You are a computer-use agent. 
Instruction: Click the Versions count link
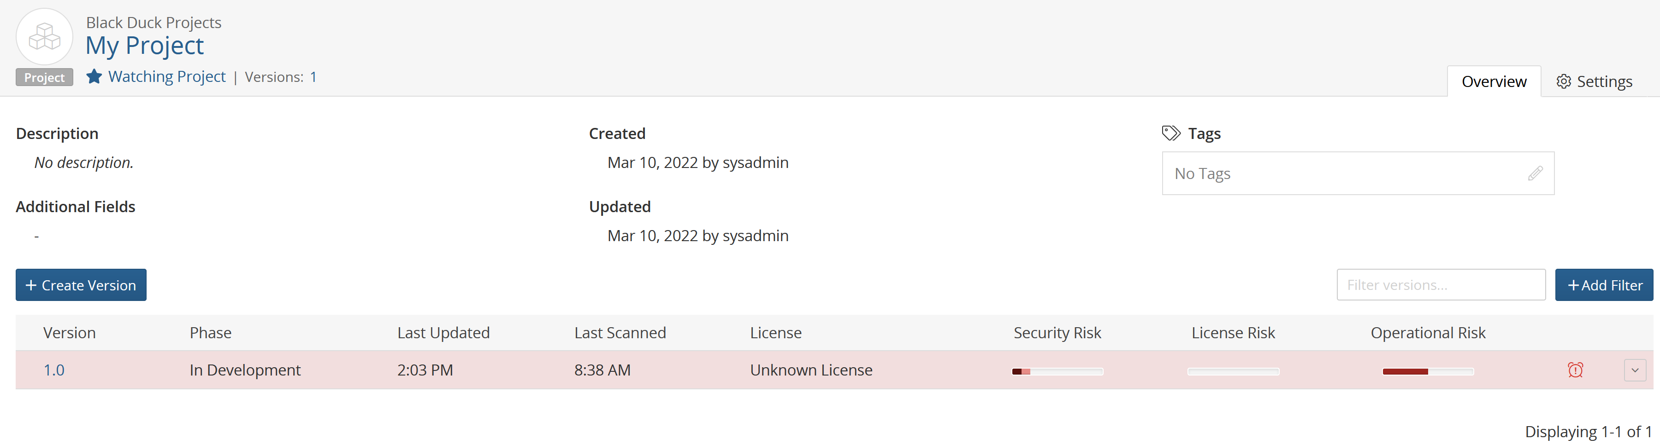pos(313,77)
